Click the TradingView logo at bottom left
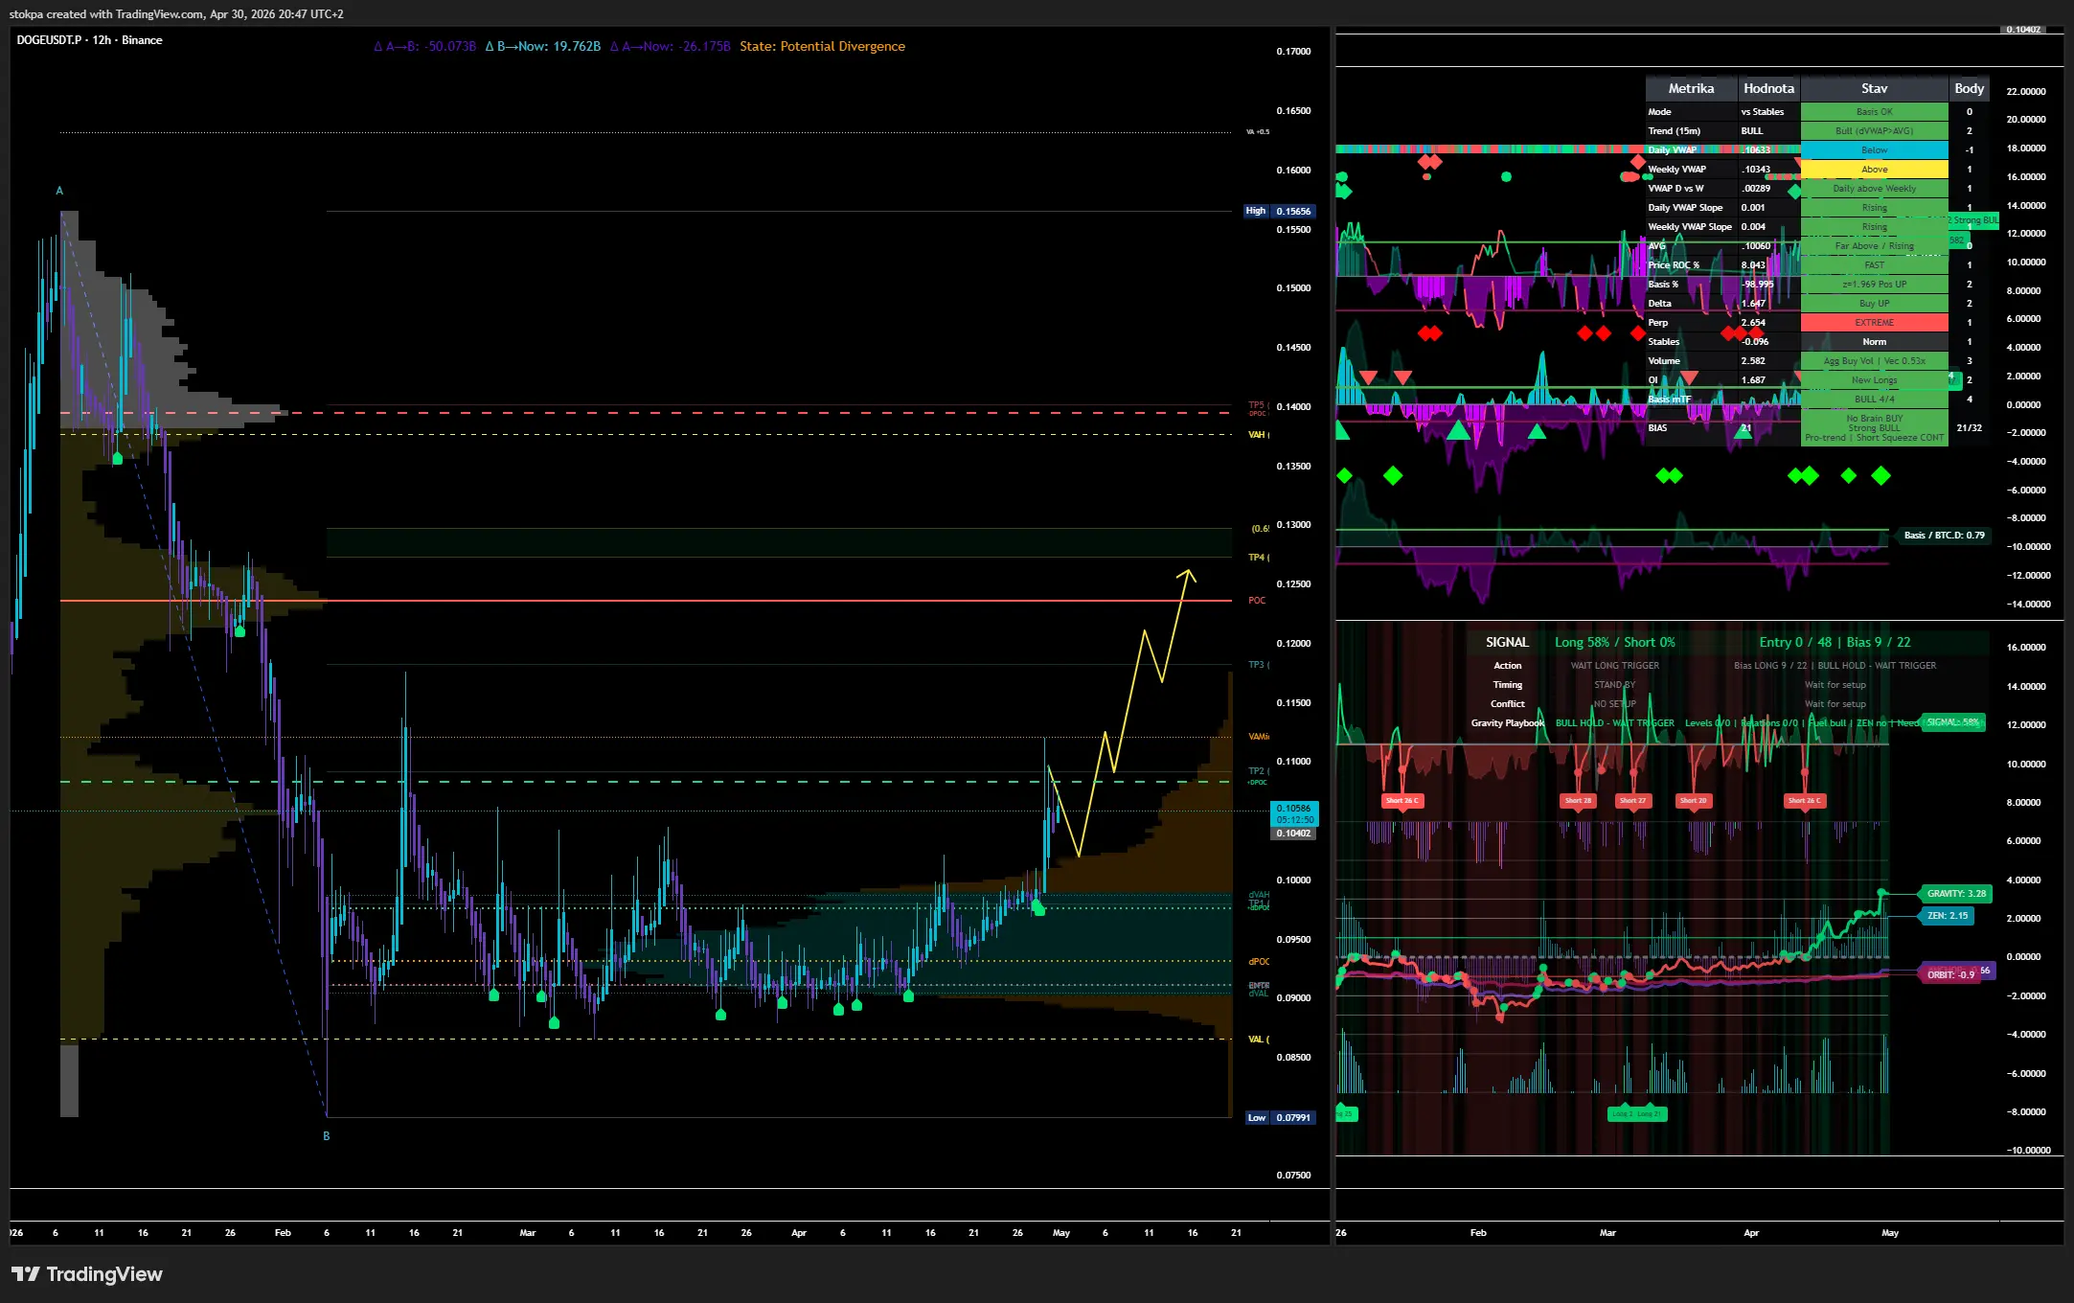Screen dimensions: 2074x1303 coord(86,1274)
